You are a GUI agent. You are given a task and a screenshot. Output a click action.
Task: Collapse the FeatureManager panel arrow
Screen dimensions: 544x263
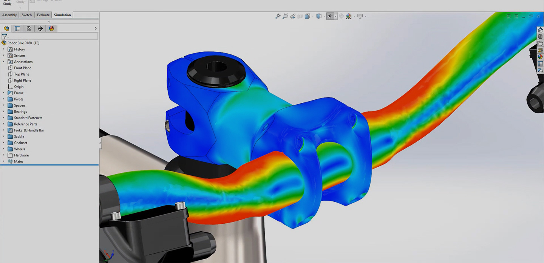tap(95, 28)
